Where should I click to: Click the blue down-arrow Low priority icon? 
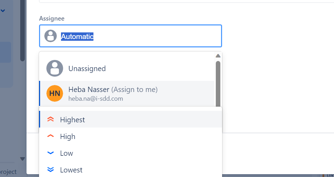51,153
